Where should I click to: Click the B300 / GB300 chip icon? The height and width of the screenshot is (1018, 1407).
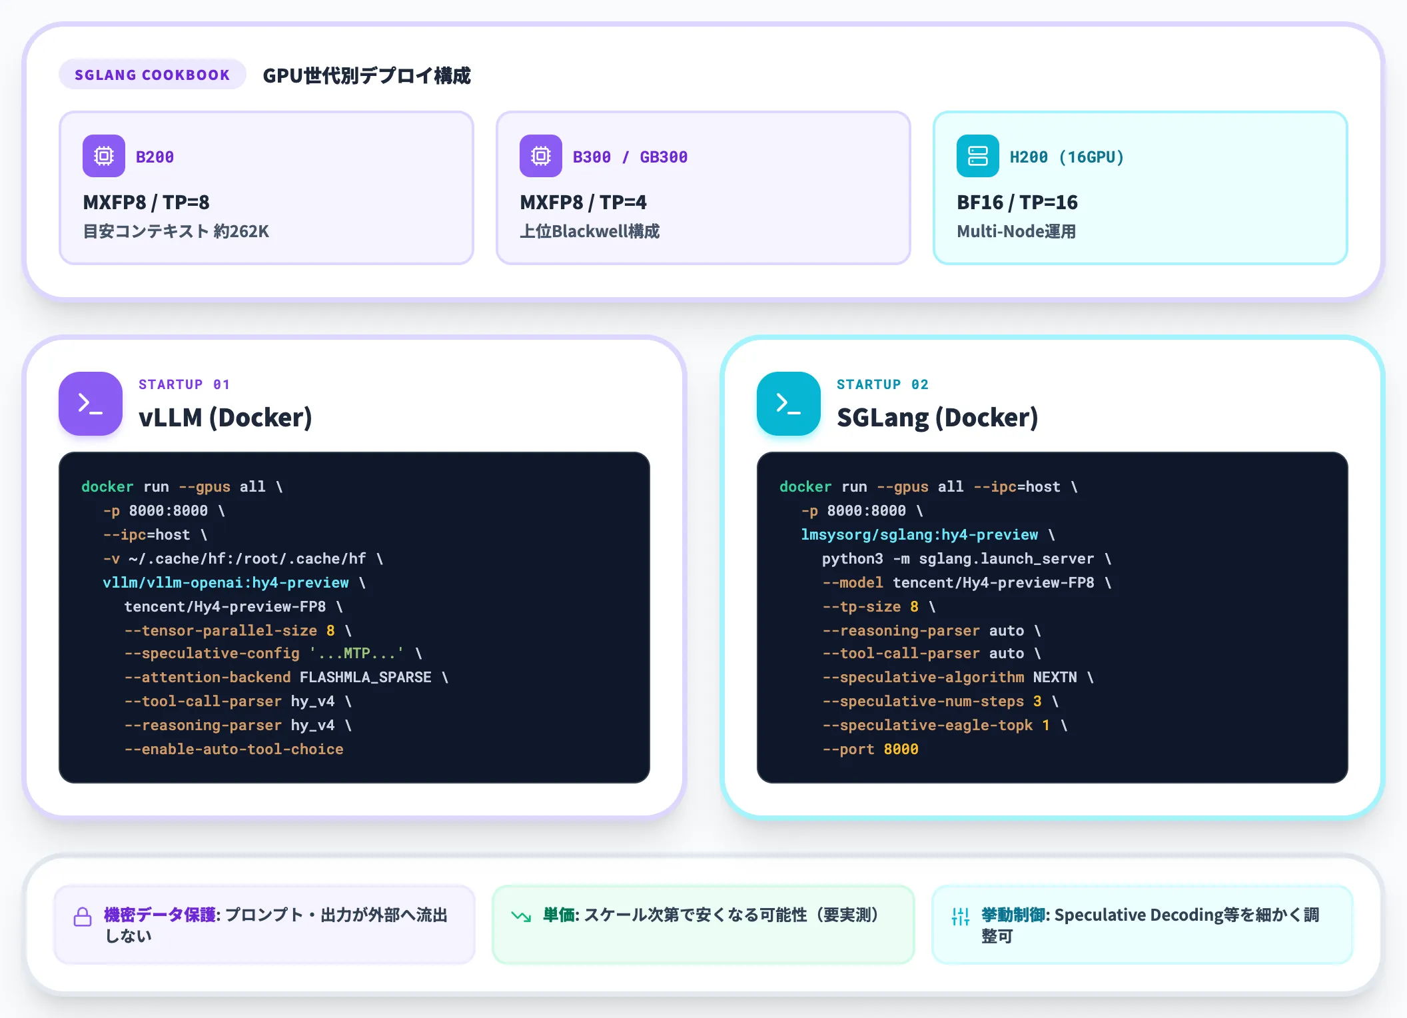pos(541,156)
